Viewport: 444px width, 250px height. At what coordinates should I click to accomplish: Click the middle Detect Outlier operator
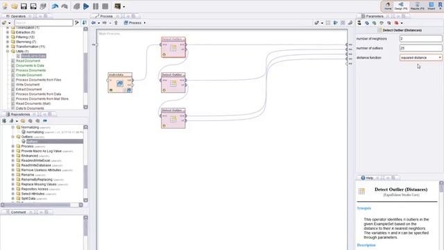coord(173,83)
